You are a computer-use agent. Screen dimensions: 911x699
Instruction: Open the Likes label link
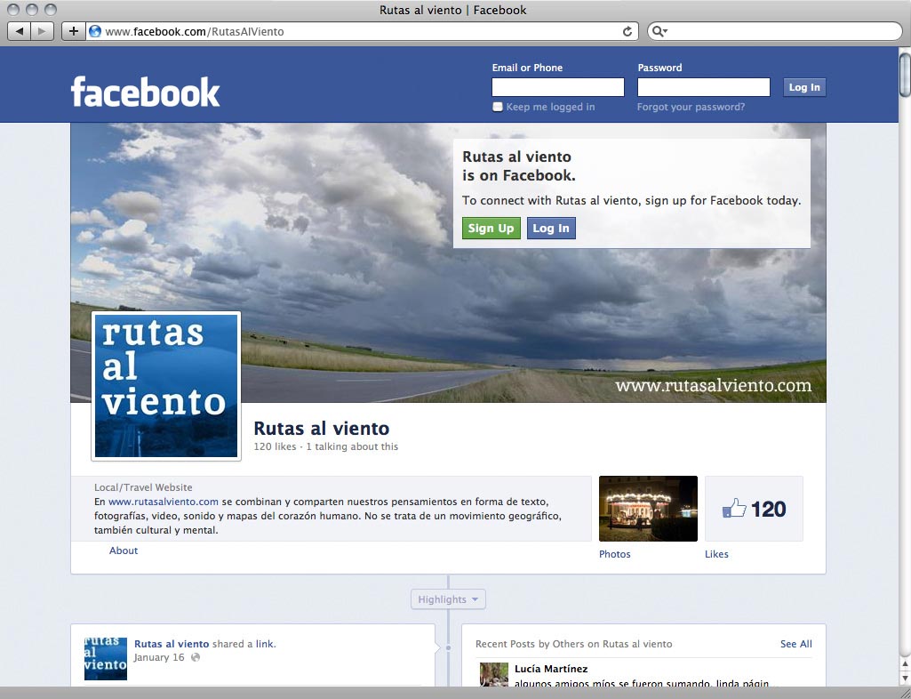(716, 554)
